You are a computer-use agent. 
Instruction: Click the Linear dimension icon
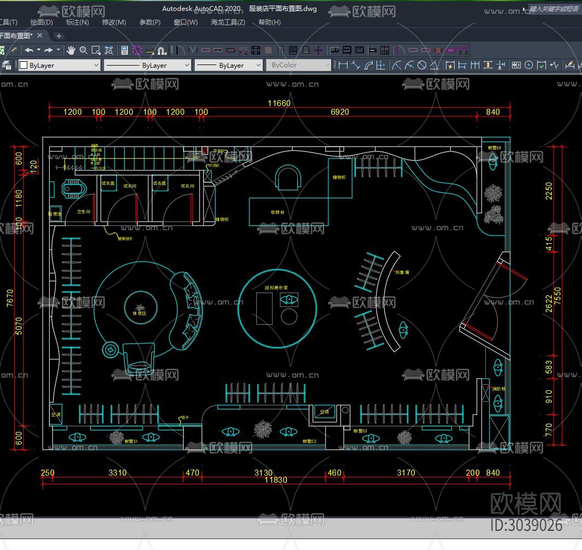click(x=343, y=66)
